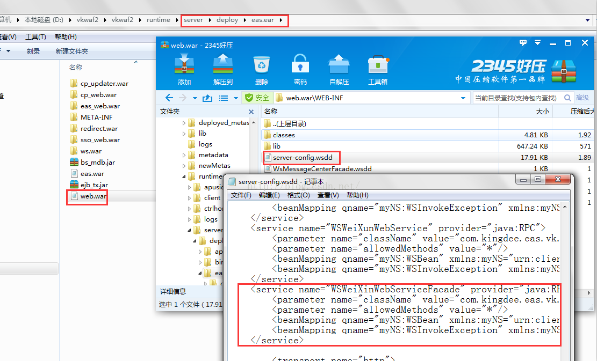Expand the newMetas tree folder
The image size is (597, 361).
point(184,166)
